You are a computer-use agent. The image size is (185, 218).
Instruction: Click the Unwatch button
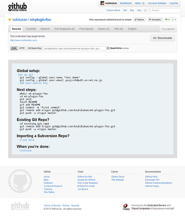(155, 20)
